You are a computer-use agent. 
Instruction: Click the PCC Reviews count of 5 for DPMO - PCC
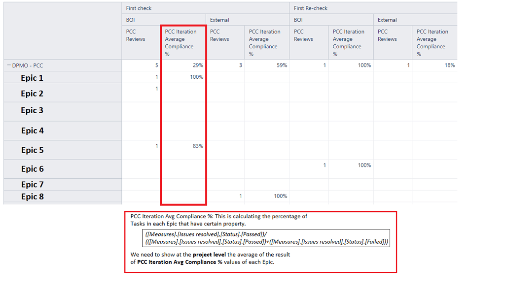click(x=156, y=64)
